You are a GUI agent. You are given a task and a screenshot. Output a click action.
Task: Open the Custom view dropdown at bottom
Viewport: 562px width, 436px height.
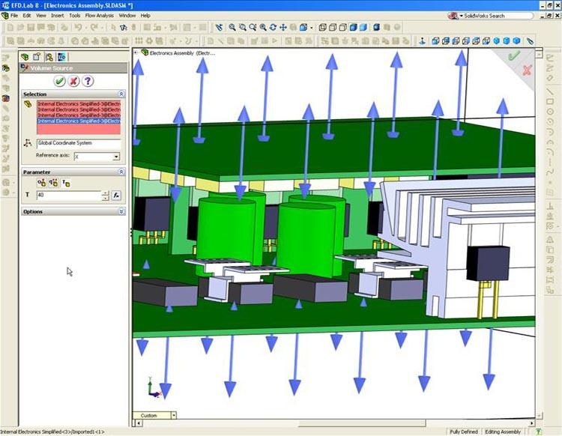(x=173, y=415)
